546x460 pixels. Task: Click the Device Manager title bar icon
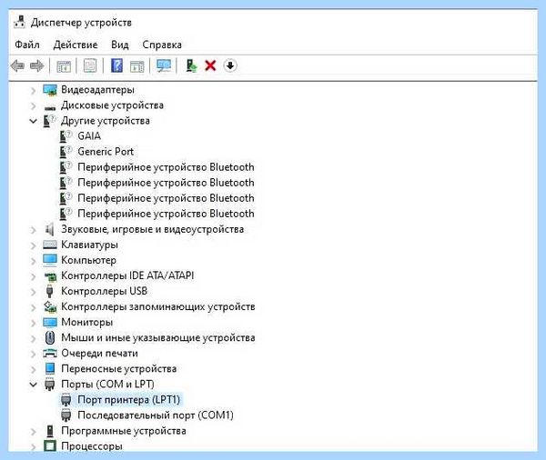pyautogui.click(x=19, y=22)
